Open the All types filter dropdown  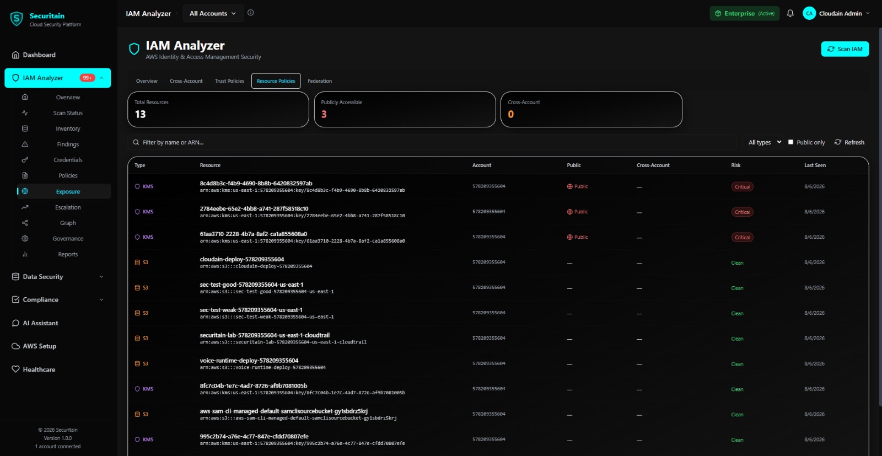point(765,142)
